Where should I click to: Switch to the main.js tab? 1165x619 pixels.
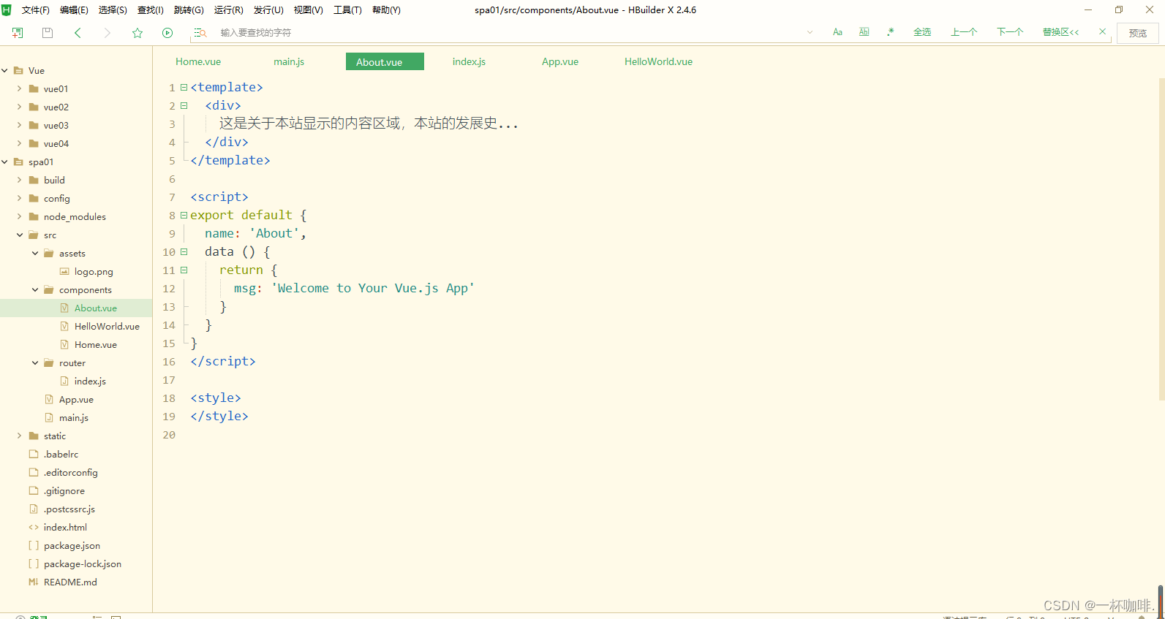point(289,62)
